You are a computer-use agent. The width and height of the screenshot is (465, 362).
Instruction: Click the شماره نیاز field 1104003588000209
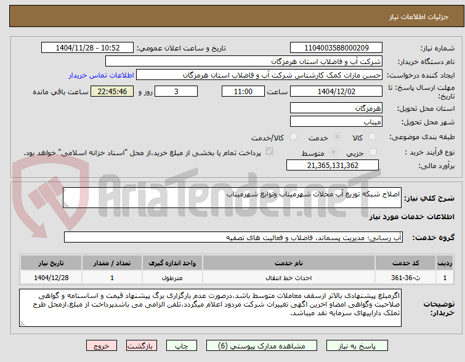click(336, 48)
